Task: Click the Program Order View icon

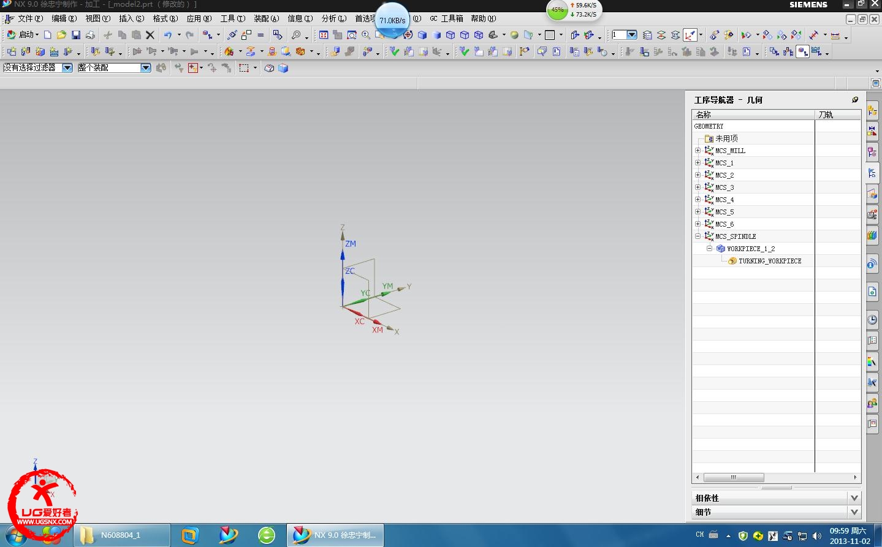Action: pyautogui.click(x=774, y=52)
